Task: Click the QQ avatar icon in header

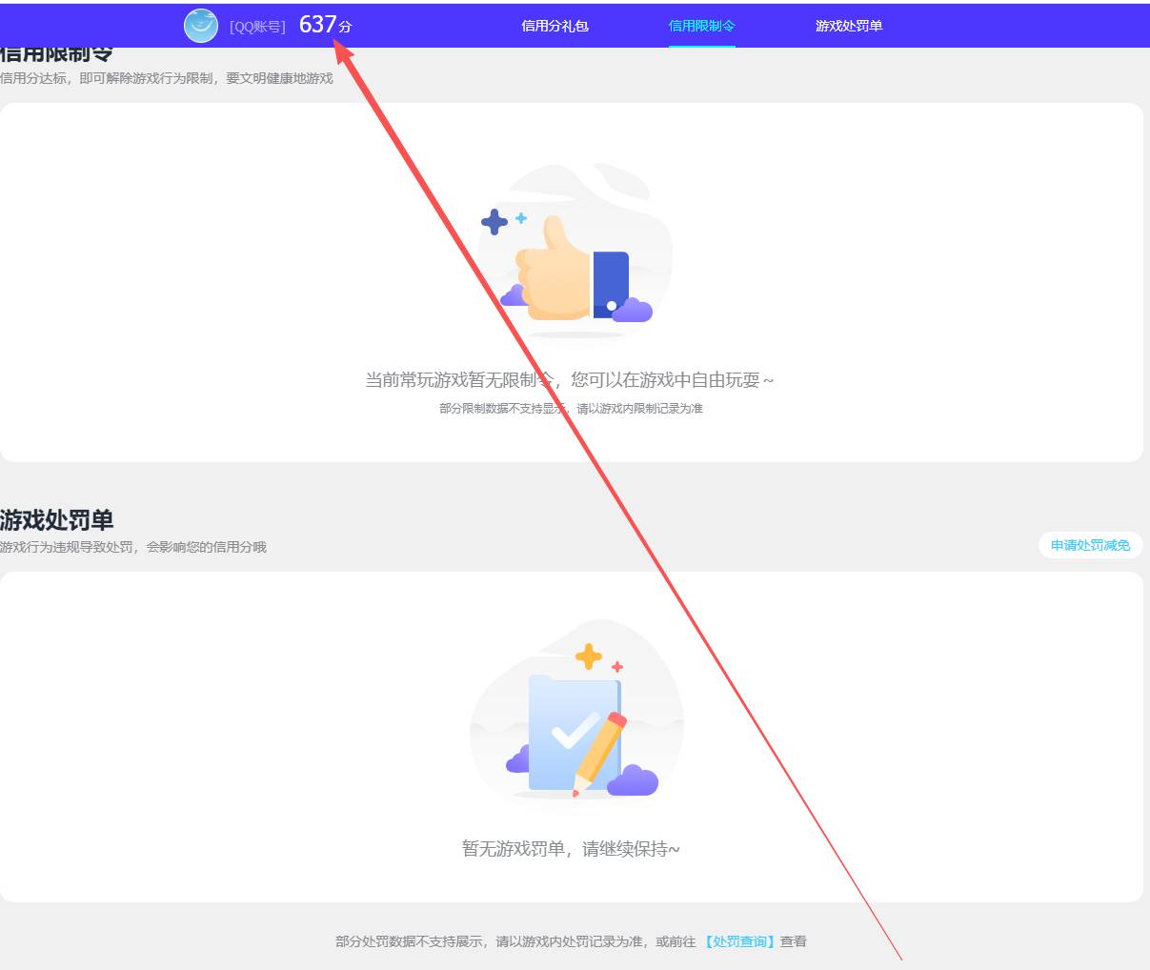Action: (x=201, y=26)
